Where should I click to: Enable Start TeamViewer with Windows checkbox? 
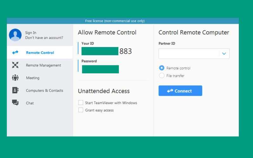[x=81, y=102]
